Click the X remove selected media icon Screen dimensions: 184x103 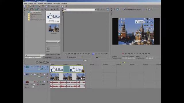click(x=42, y=9)
